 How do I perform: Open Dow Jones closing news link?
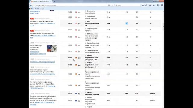pos(43,87)
